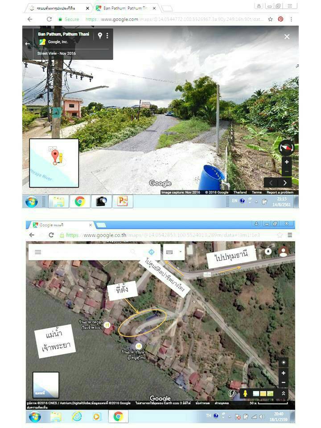The width and height of the screenshot is (321, 428).
Task: Open the Start menu on the upper taskbar
Action: [32, 202]
